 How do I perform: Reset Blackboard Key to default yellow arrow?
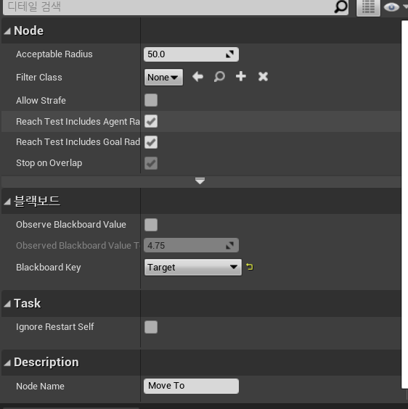[250, 267]
